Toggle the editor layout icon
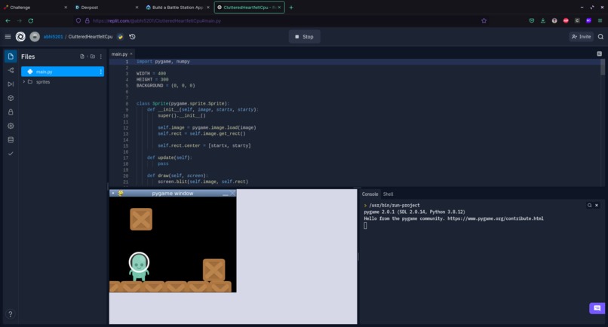This screenshot has width=608, height=327. 599,53
